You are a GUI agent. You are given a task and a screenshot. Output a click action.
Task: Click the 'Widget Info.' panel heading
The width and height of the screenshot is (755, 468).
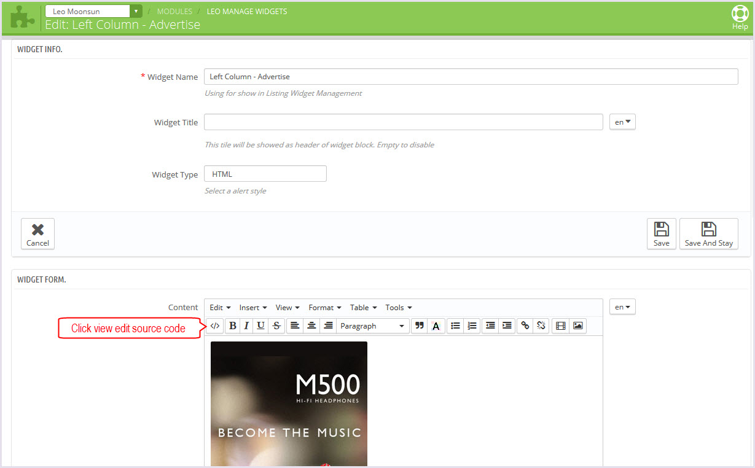click(40, 49)
